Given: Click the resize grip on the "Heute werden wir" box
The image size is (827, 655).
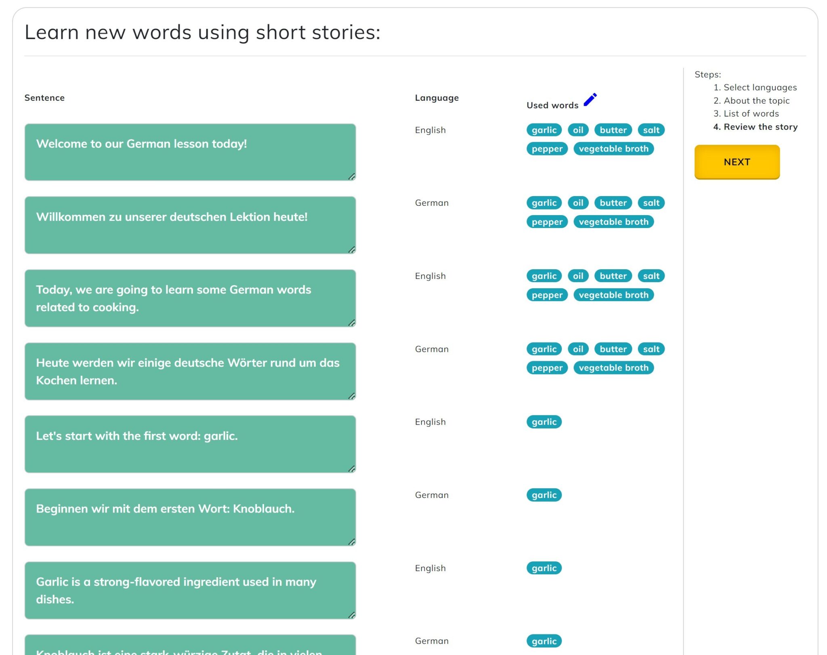Looking at the screenshot, I should click(352, 396).
